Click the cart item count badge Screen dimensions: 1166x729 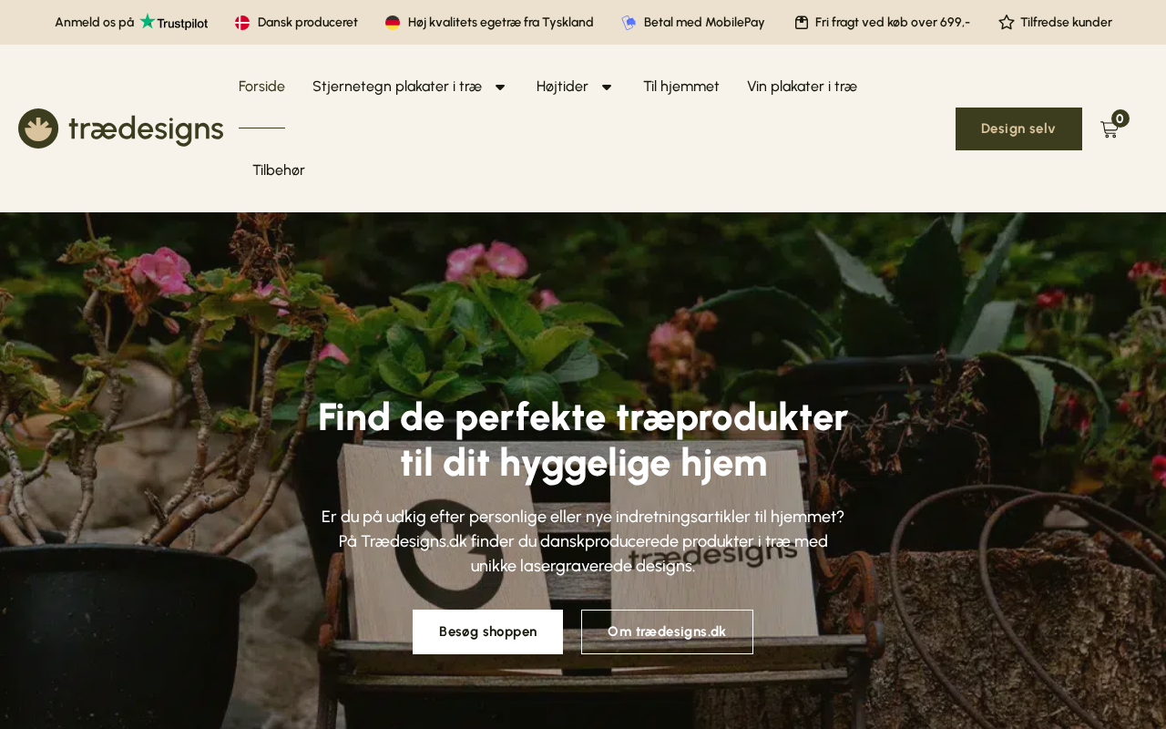[1120, 118]
